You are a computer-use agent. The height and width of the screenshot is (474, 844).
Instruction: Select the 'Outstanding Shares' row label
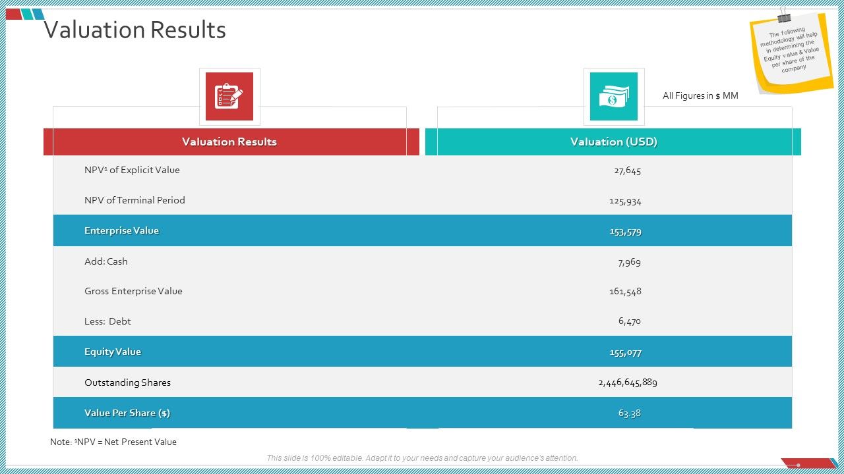tap(127, 382)
